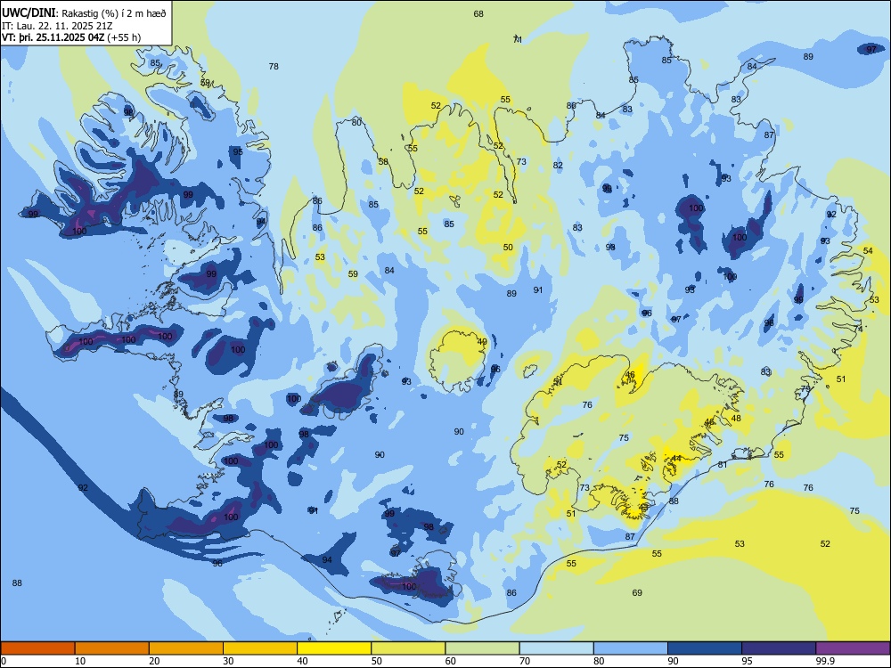
Task: Select the 40–50 bright yellow legend swatch
Action: coord(334,648)
